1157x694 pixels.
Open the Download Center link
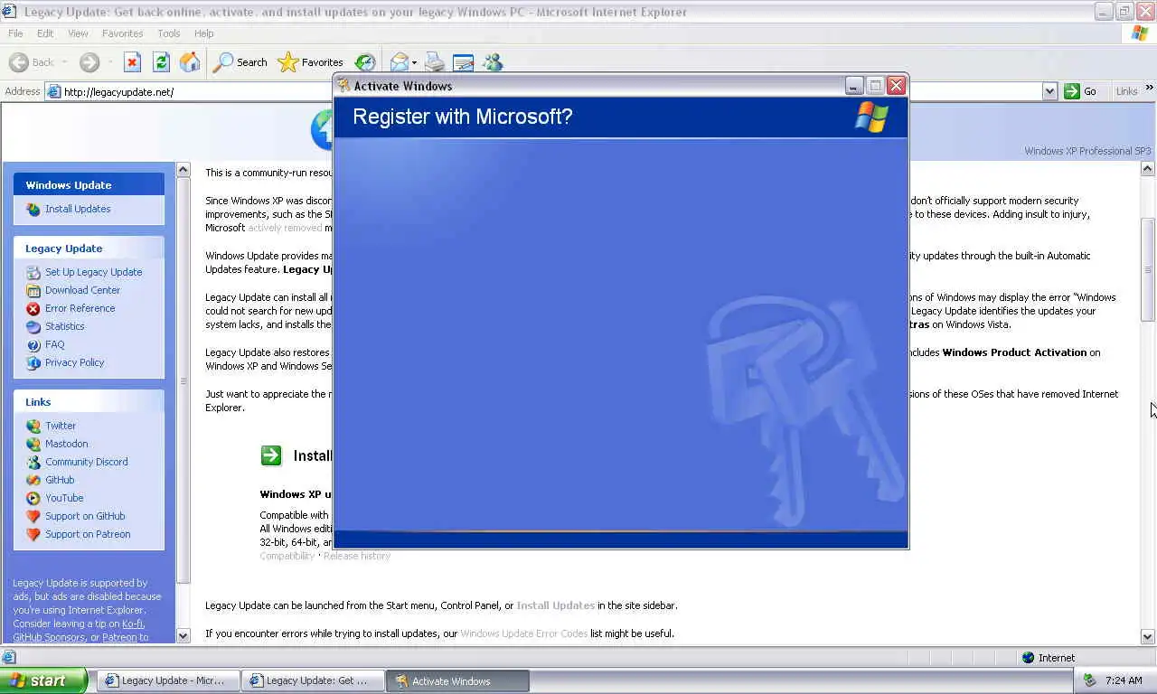(82, 290)
